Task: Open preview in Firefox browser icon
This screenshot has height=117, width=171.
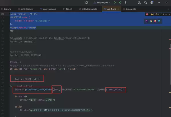Action: (155, 21)
